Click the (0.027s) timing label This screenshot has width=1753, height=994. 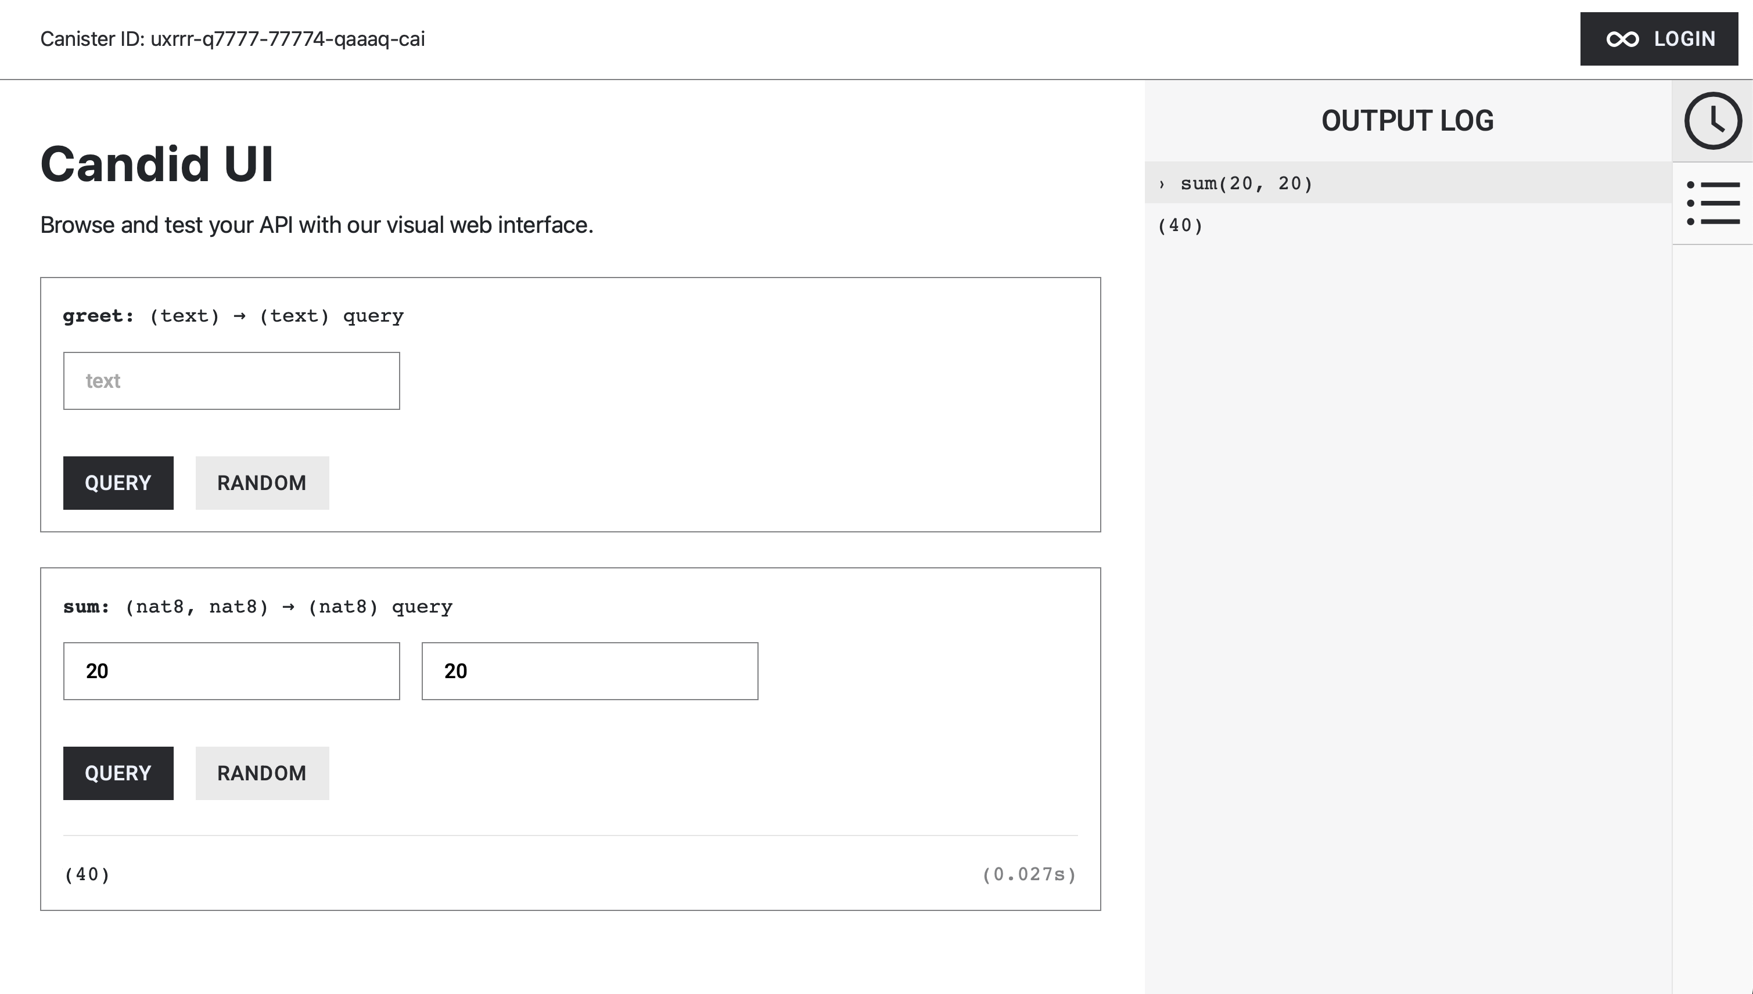(1029, 874)
